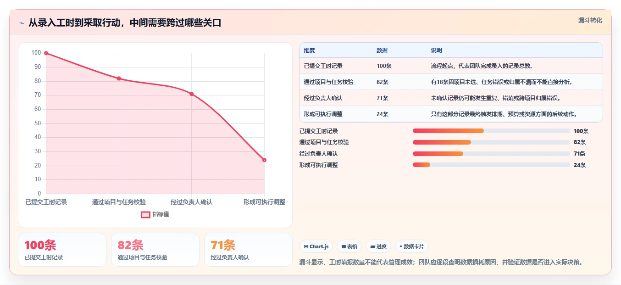Open the 100条 stat card
This screenshot has width=621, height=285.
62,250
